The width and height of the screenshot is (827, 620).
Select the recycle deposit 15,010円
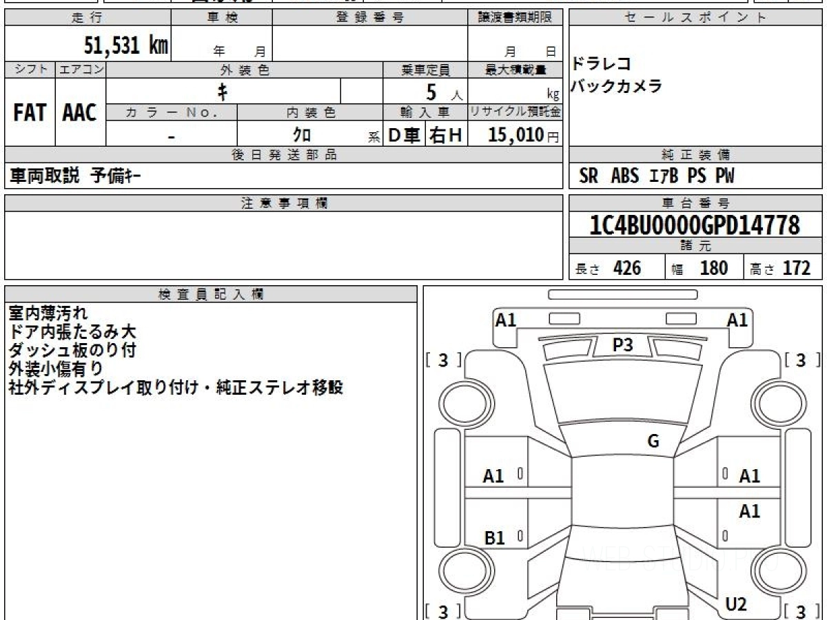(523, 135)
